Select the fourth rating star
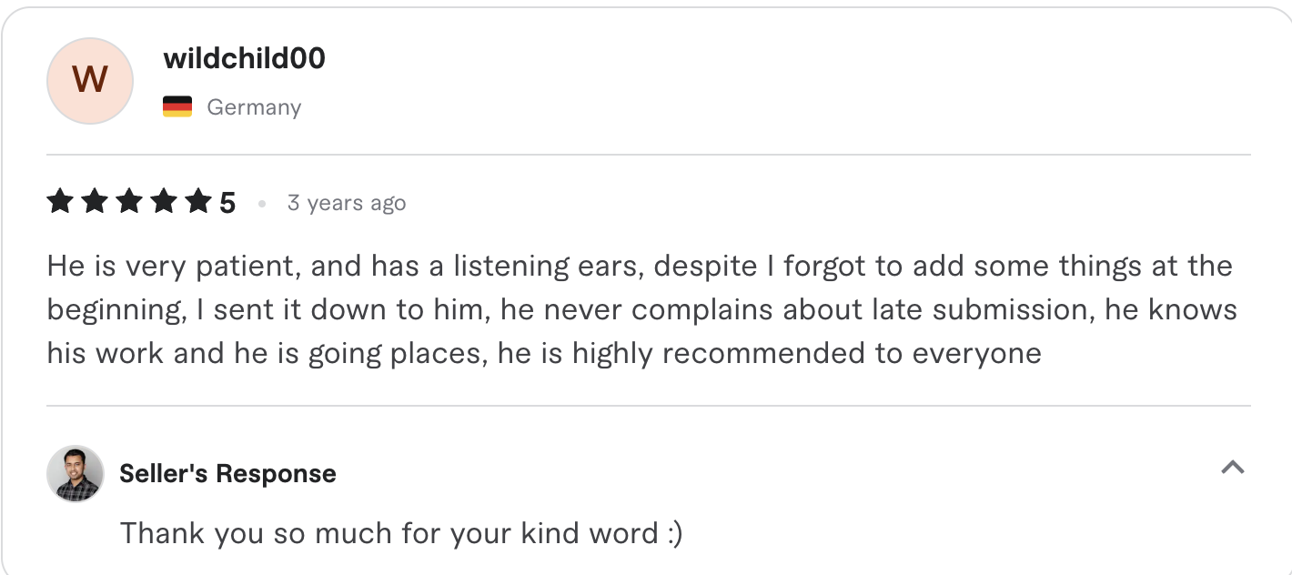Viewport: 1292px width, 575px height. [x=166, y=201]
